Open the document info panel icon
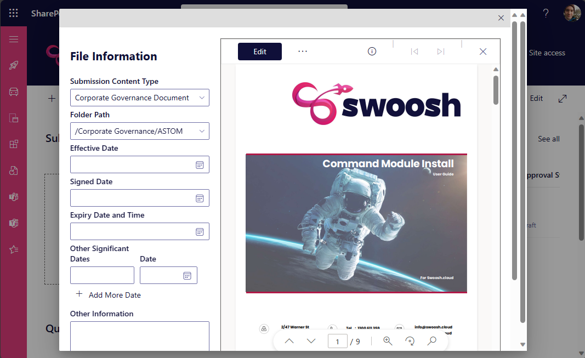This screenshot has width=585, height=358. 372,52
